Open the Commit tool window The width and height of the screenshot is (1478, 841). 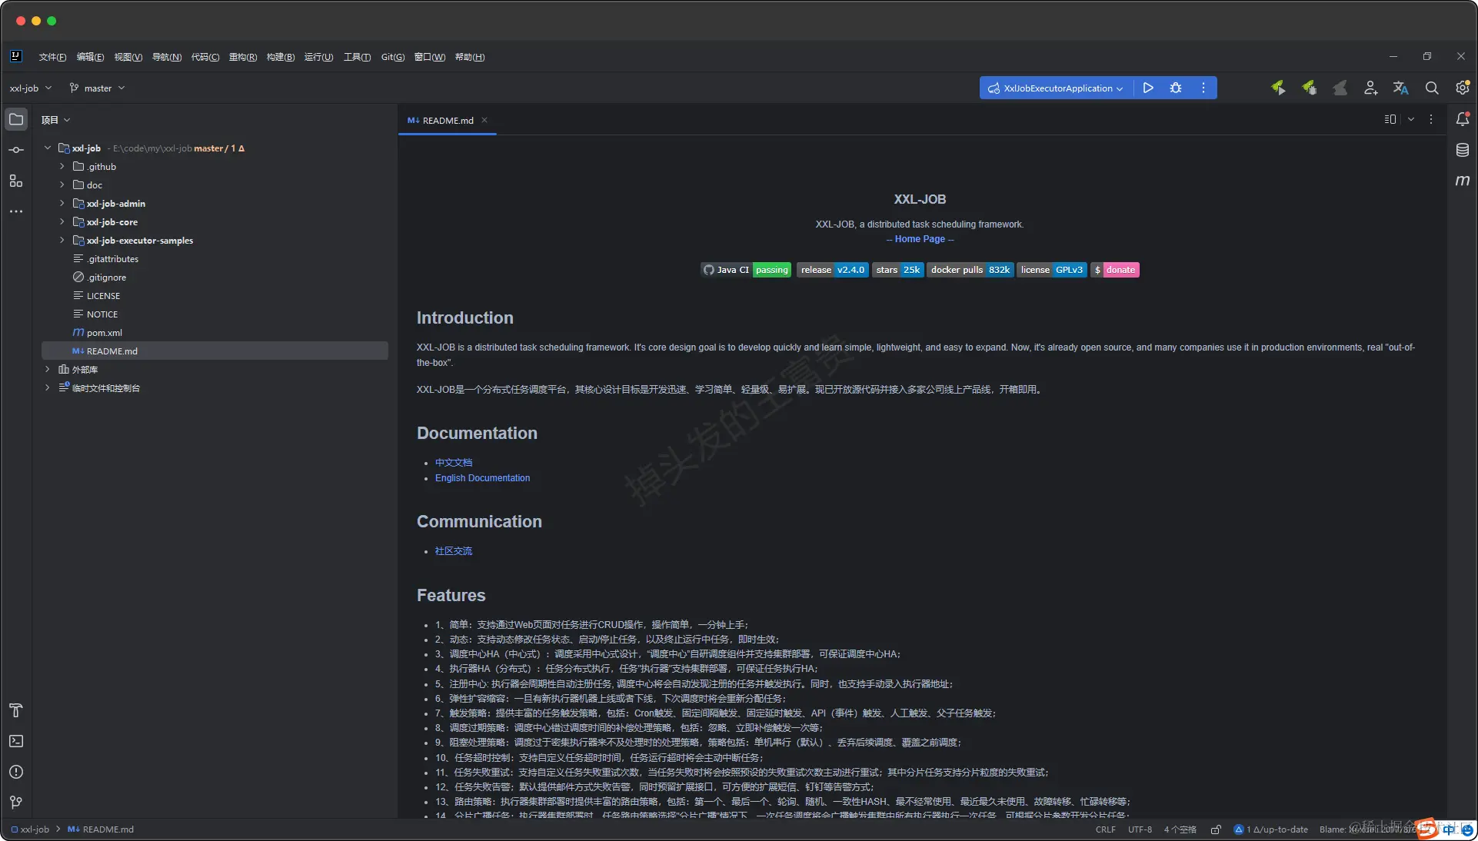16,150
